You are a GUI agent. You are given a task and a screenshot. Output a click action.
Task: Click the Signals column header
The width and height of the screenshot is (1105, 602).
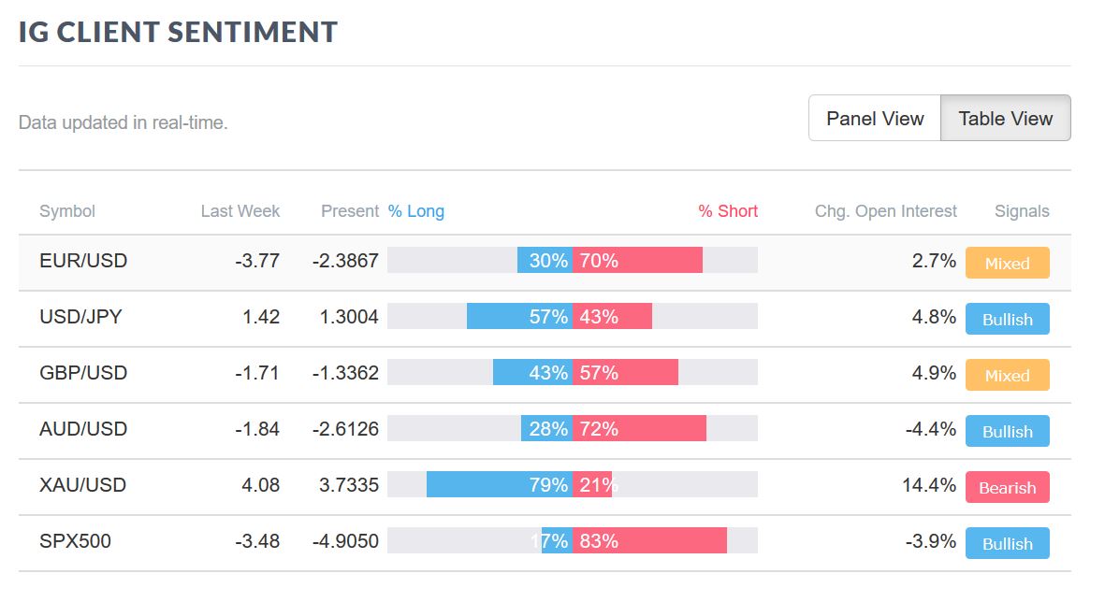pos(1022,211)
